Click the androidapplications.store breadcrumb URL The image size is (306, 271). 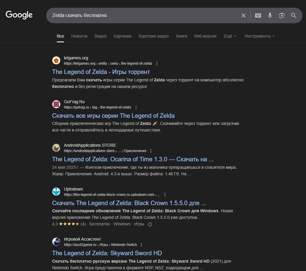point(105,151)
